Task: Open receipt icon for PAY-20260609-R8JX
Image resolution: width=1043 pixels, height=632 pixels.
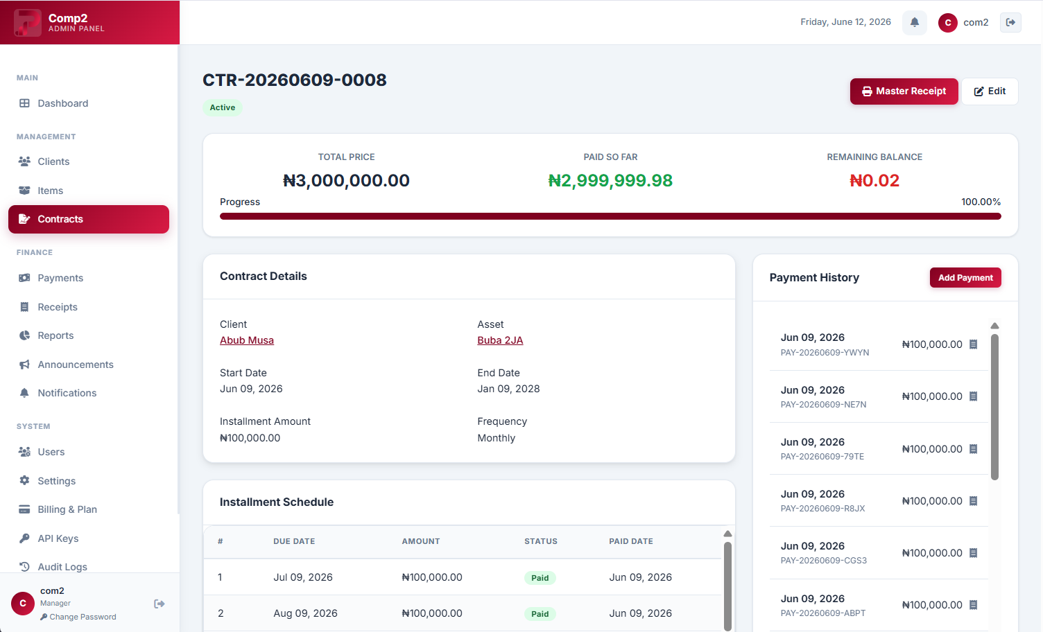Action: click(974, 501)
